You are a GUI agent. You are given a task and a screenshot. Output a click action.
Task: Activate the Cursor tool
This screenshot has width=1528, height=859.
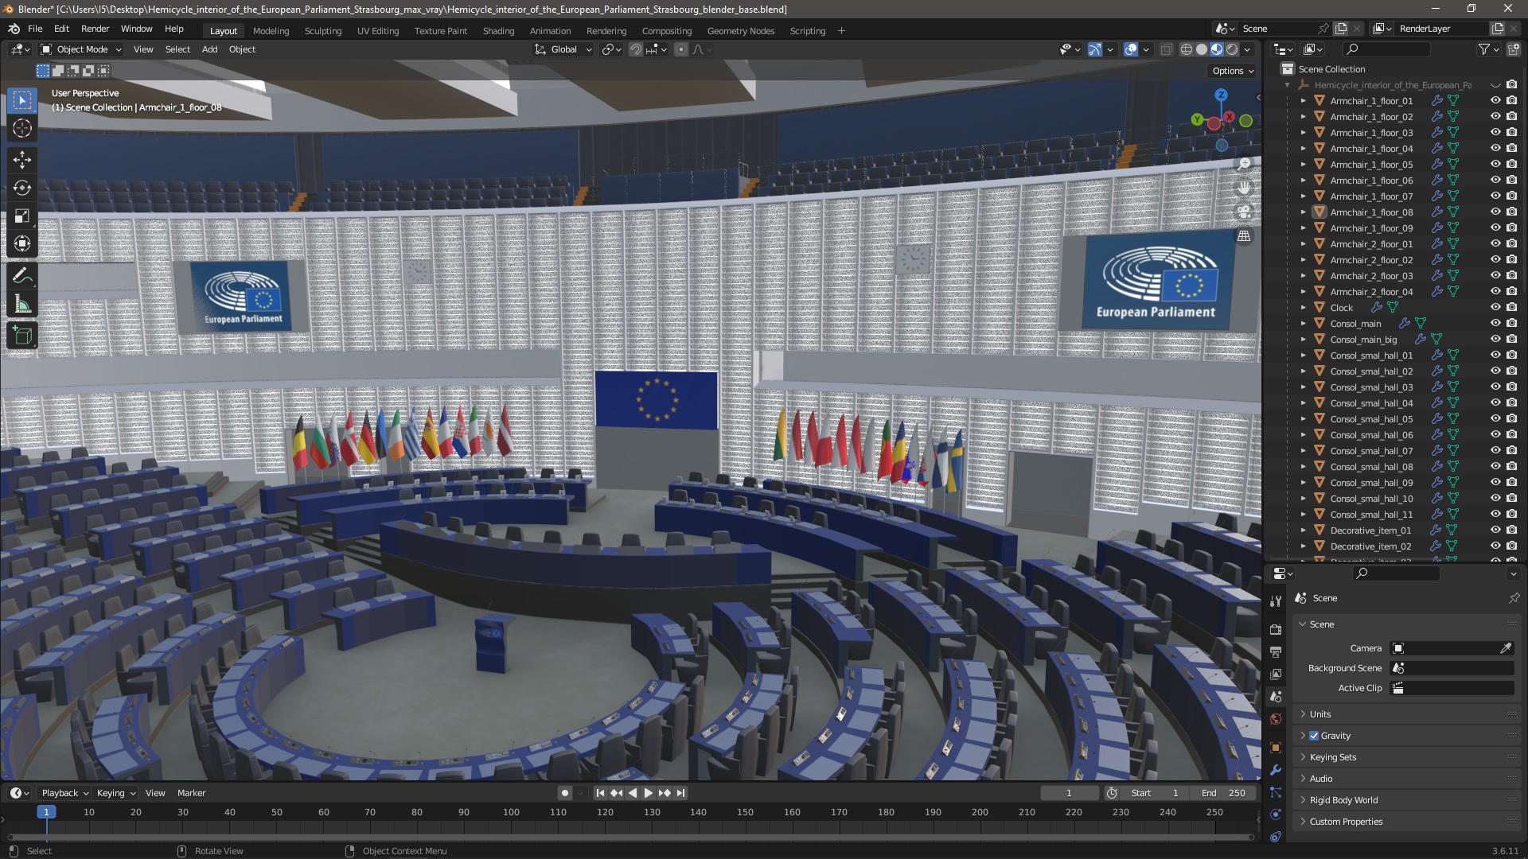coord(22,128)
